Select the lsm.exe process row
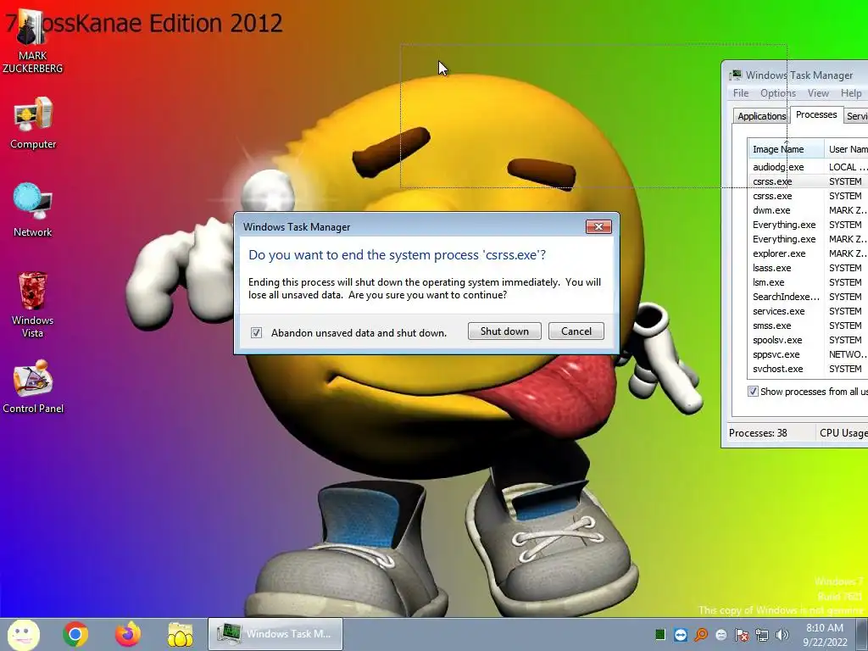 coord(808,281)
